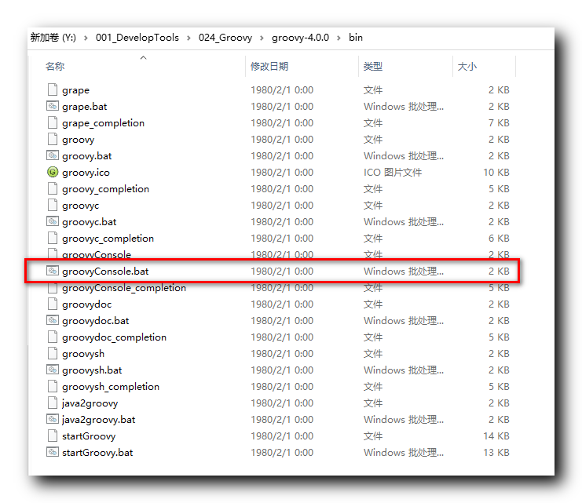Open breadcrumb arrow after 024_Groovy
Image resolution: width=582 pixels, height=503 pixels.
click(x=262, y=38)
